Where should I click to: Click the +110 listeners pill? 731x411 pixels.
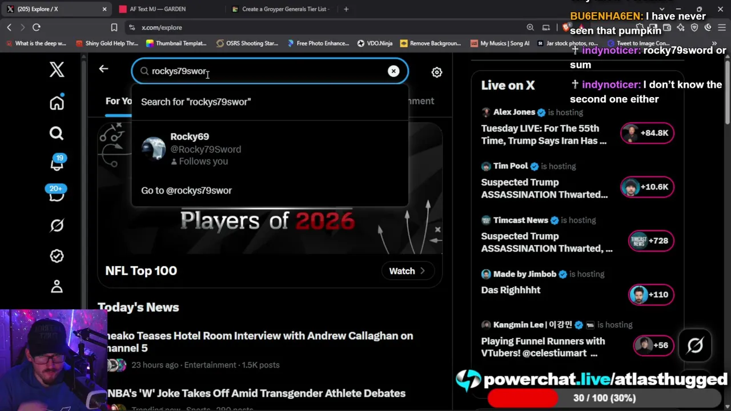coord(650,295)
